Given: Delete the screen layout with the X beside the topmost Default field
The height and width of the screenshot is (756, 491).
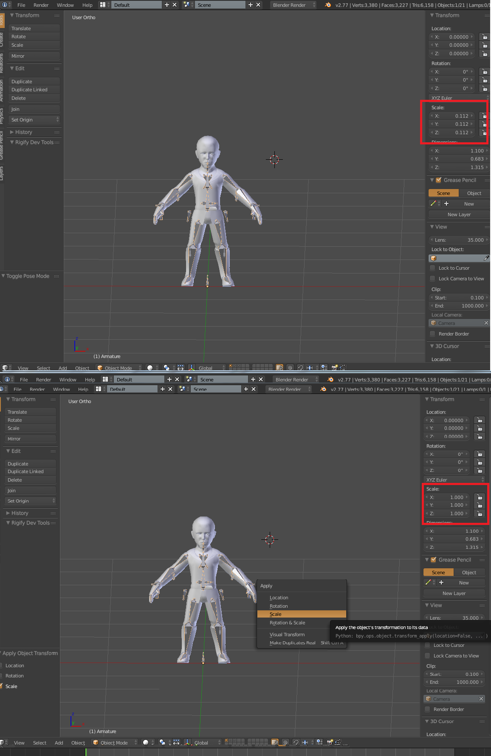Looking at the screenshot, I should pyautogui.click(x=175, y=5).
